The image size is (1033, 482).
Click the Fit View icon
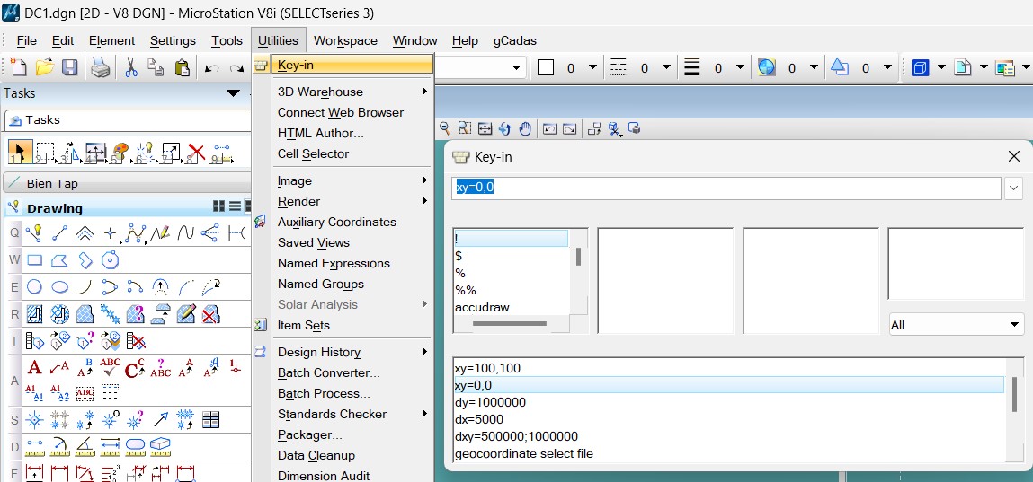point(485,129)
